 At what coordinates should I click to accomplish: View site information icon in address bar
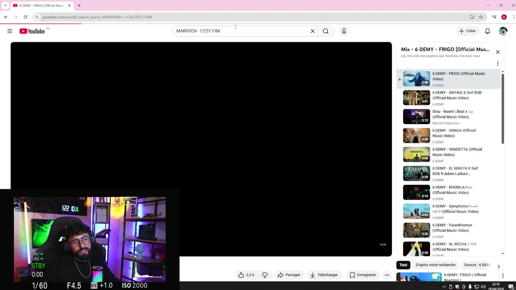[x=37, y=17]
